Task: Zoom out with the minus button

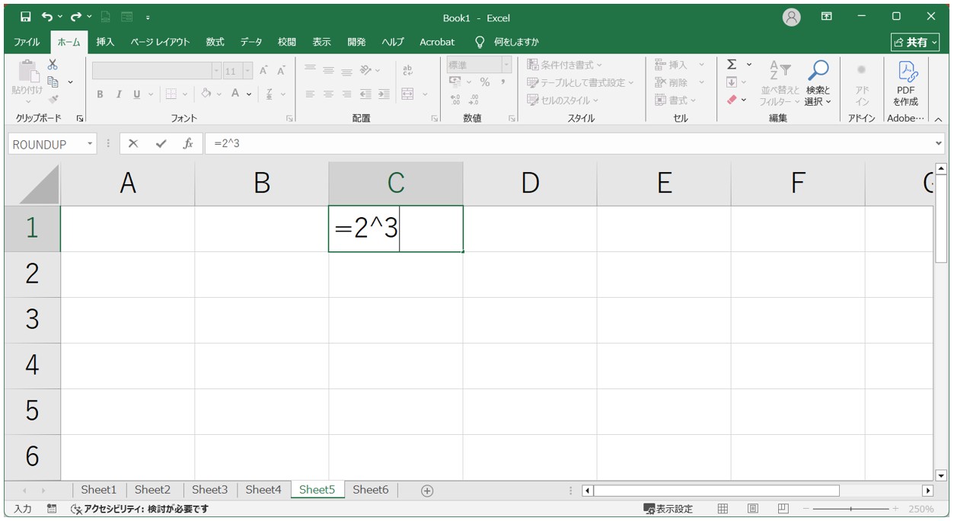Action: coord(806,508)
